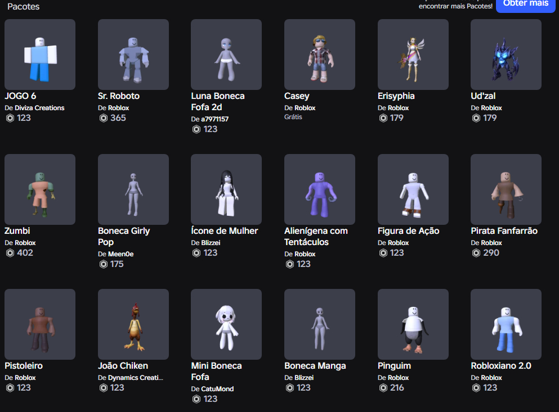Open the Luna Boneca Fofa 2d thumbnail
This screenshot has height=412, width=559.
coord(226,55)
